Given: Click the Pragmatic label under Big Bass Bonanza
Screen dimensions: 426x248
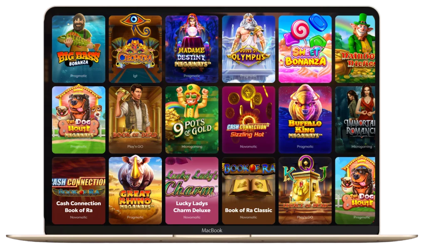Looking at the screenshot, I should pos(79,76).
